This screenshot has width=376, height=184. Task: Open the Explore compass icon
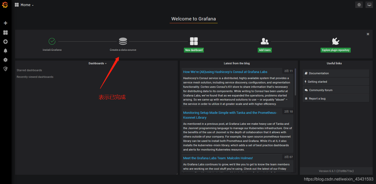(x=5, y=42)
